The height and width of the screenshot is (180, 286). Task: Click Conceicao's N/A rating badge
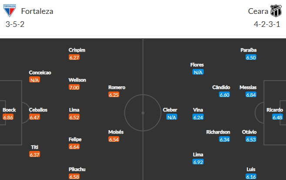[x=35, y=80]
